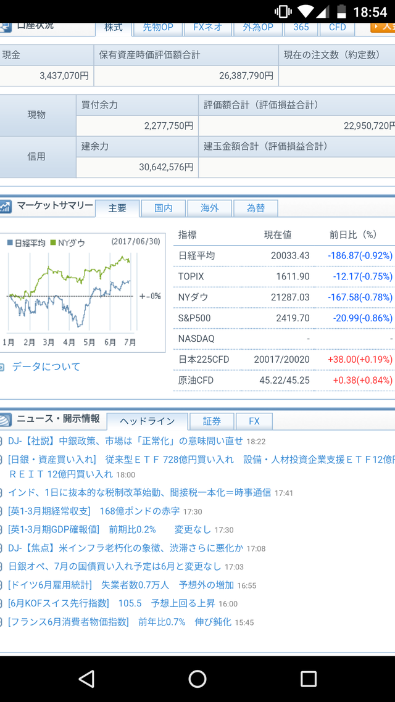Tap the -186.87(-0.92%) change value

[x=360, y=255]
